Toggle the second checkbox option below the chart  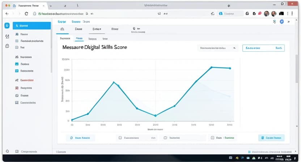tap(165, 138)
